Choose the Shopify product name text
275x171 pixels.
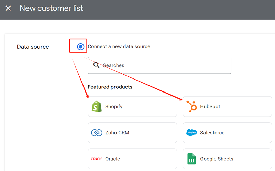(114, 107)
